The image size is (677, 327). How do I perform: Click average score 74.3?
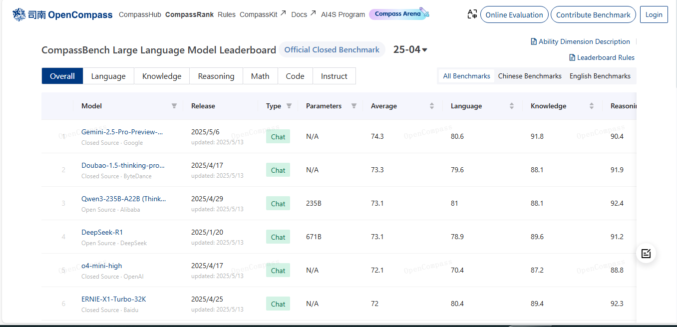point(377,136)
